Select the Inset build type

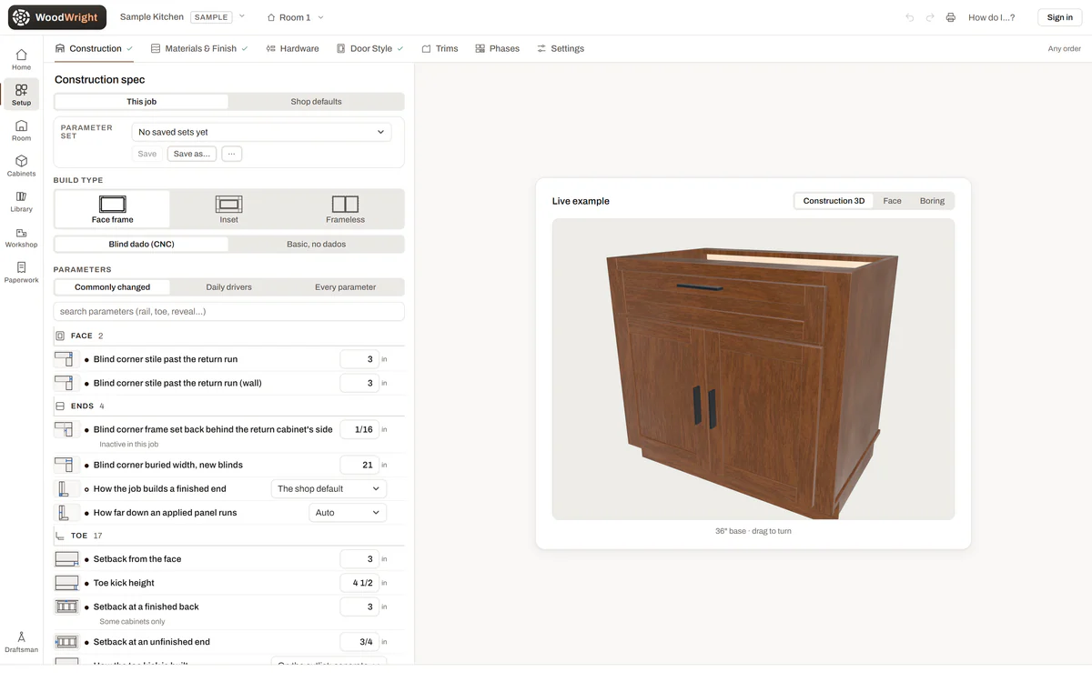228,209
